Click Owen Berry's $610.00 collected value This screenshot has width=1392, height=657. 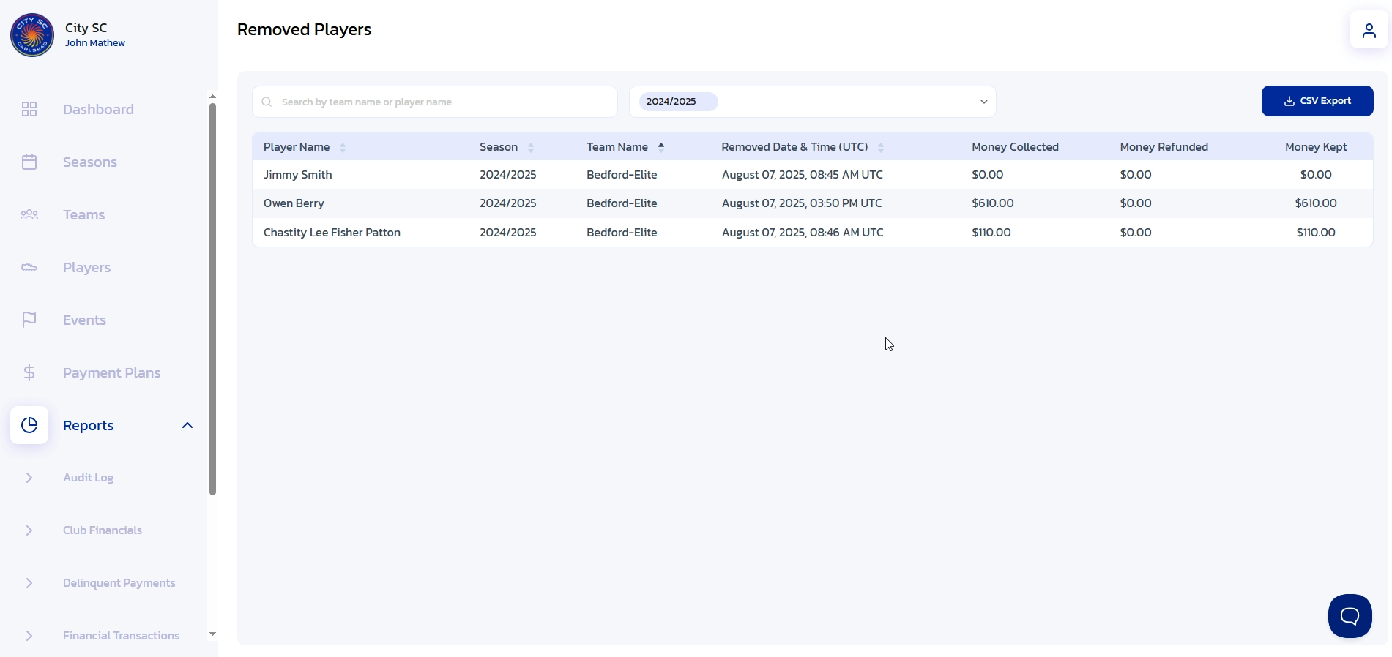[992, 203]
